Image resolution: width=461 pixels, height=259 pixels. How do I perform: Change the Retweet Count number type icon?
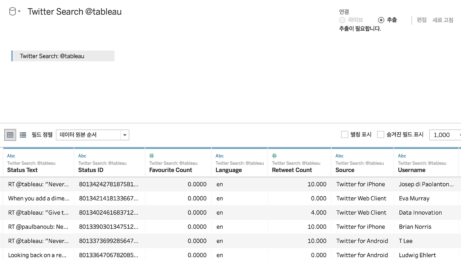pyautogui.click(x=274, y=156)
